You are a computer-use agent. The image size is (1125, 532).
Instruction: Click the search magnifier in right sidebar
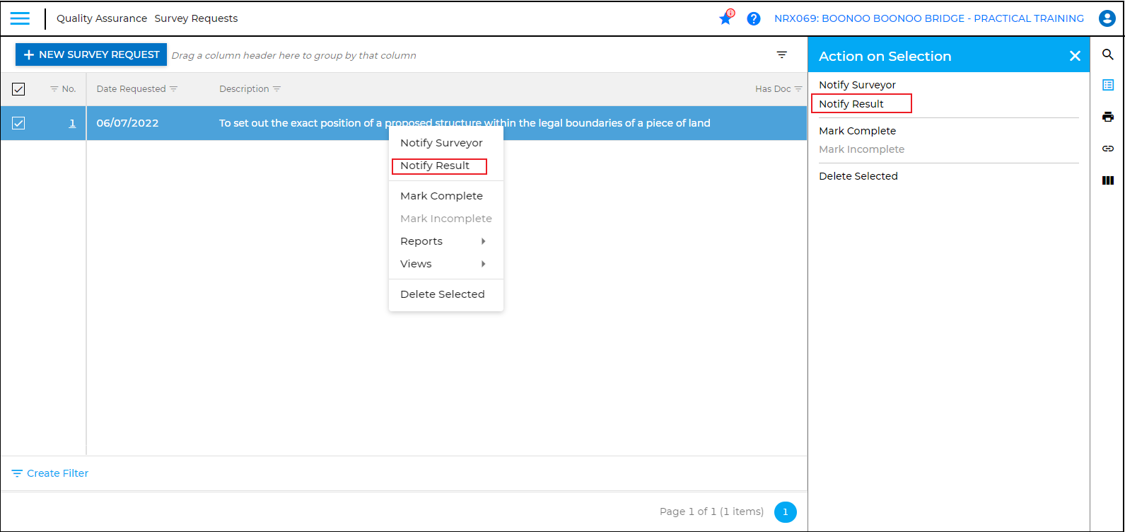[1108, 55]
